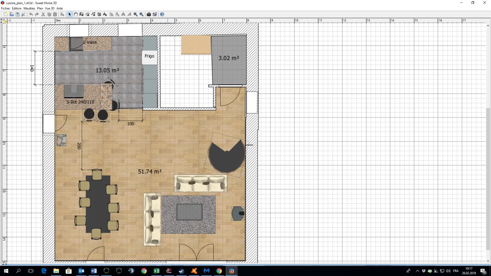Open Help with the question mark icon
This screenshot has width=491, height=276.
point(162,14)
